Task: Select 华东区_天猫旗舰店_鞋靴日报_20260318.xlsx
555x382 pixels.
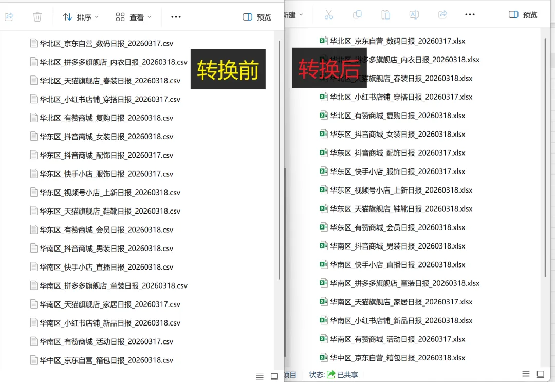Action: (396, 209)
